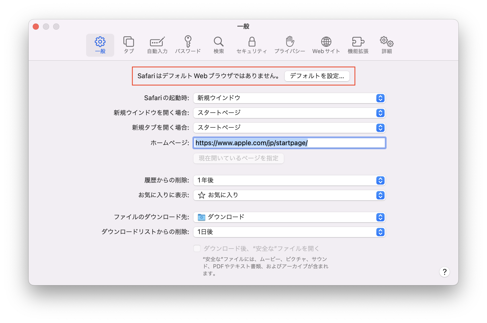487x323 pixels.
Task: Click the デフォルトを設定… button
Action: coord(317,76)
